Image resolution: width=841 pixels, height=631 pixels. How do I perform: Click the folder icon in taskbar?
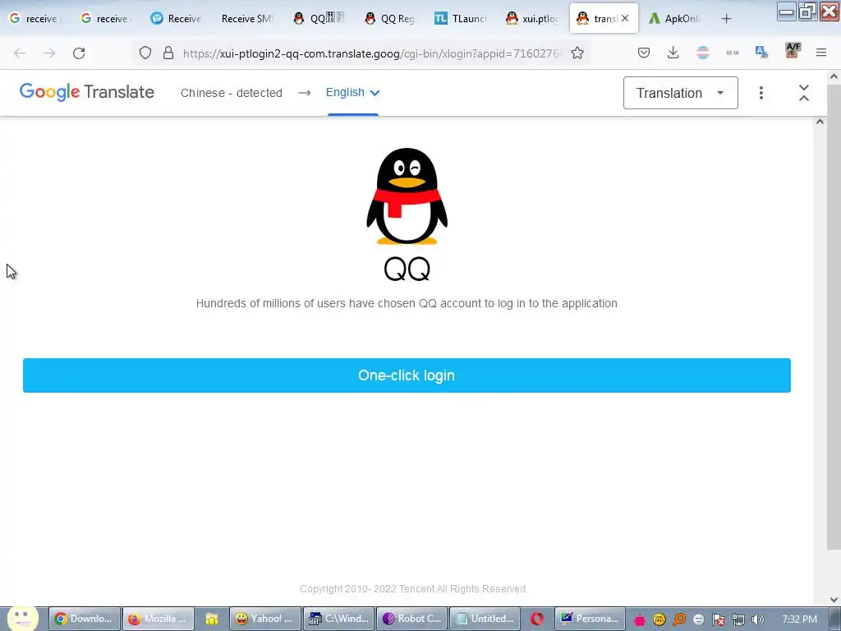pyautogui.click(x=212, y=619)
